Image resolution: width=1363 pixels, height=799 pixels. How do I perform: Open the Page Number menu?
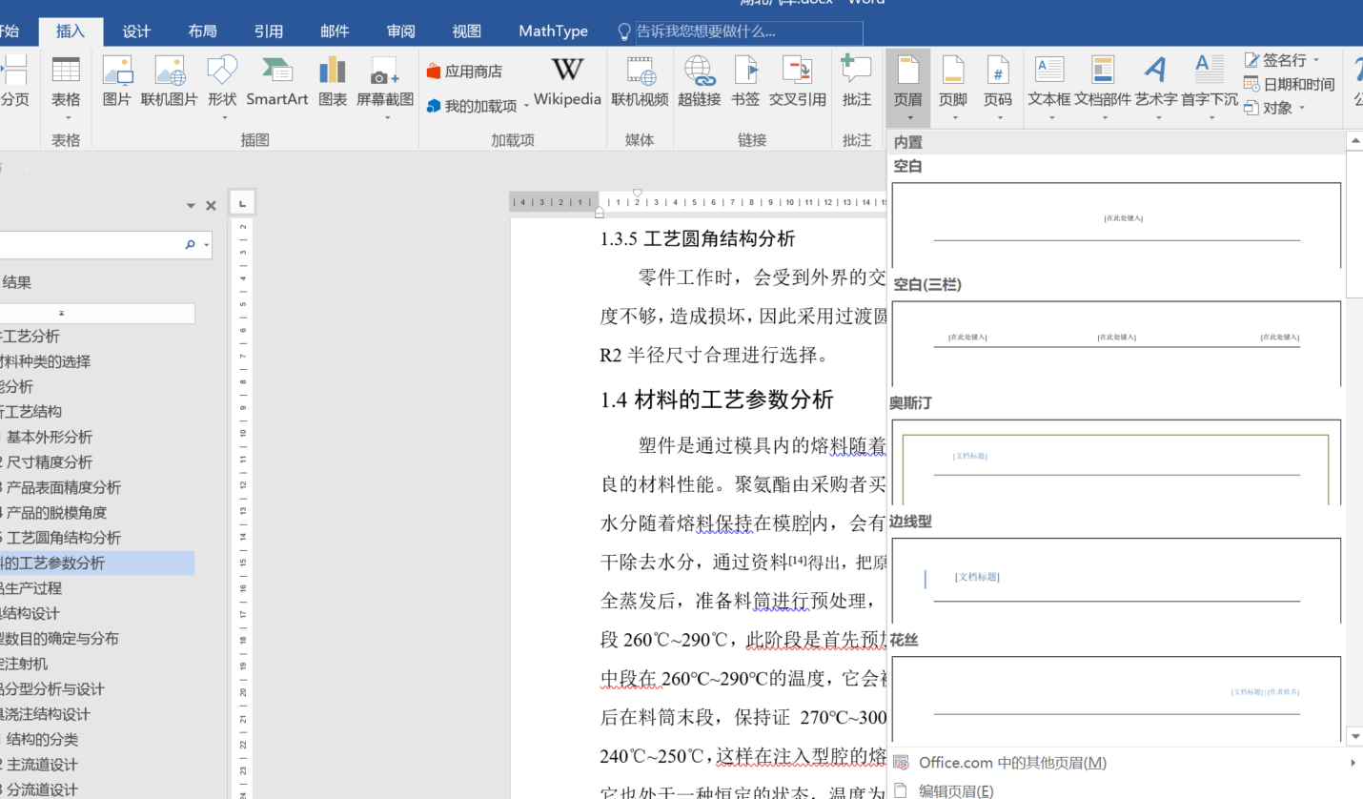tap(998, 87)
